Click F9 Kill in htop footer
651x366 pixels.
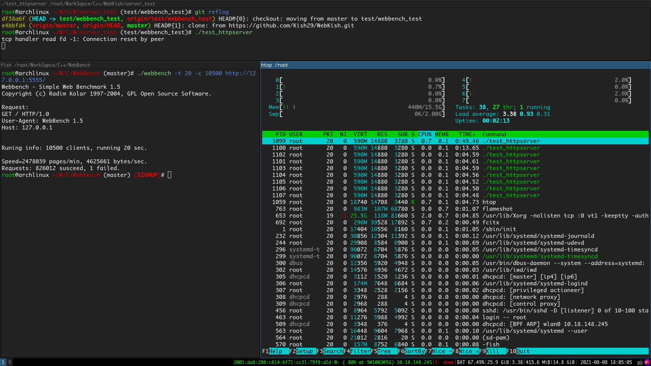(492, 351)
